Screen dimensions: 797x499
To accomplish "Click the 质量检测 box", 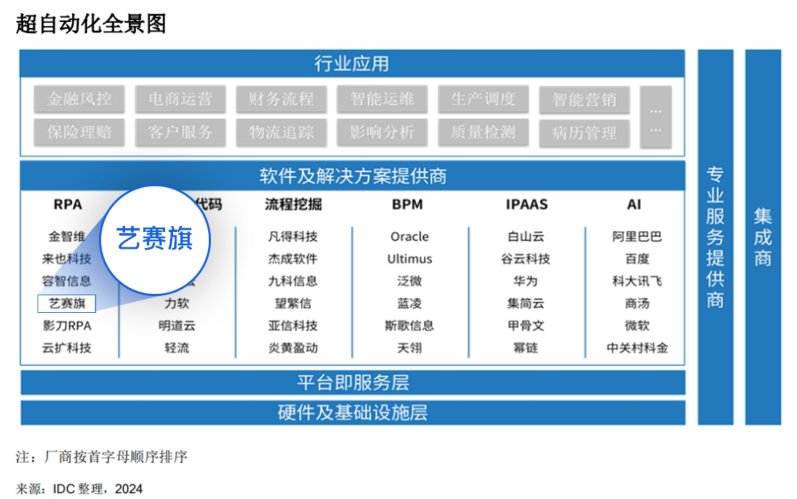I will click(x=483, y=132).
